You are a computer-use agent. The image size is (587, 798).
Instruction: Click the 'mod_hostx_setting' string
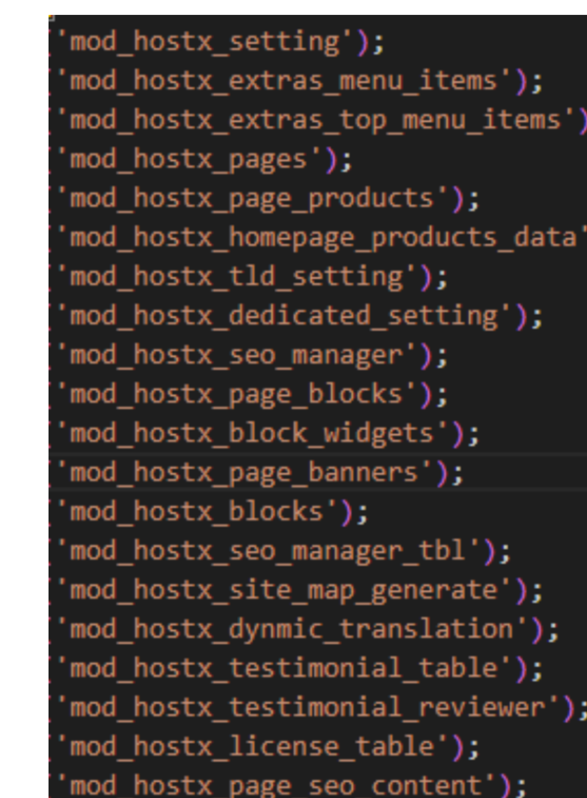tap(204, 42)
